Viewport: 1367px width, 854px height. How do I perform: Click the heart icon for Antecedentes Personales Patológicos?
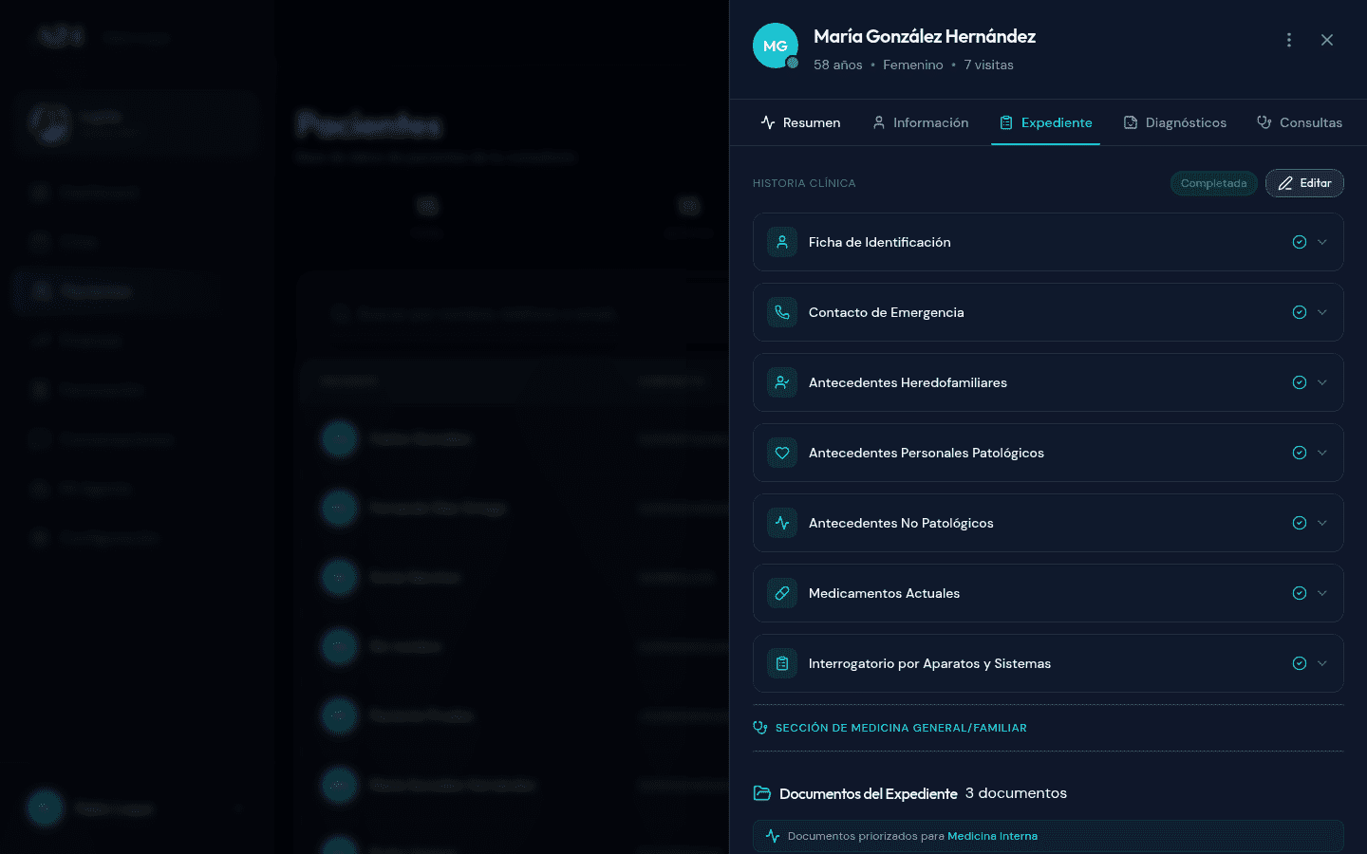click(x=781, y=453)
